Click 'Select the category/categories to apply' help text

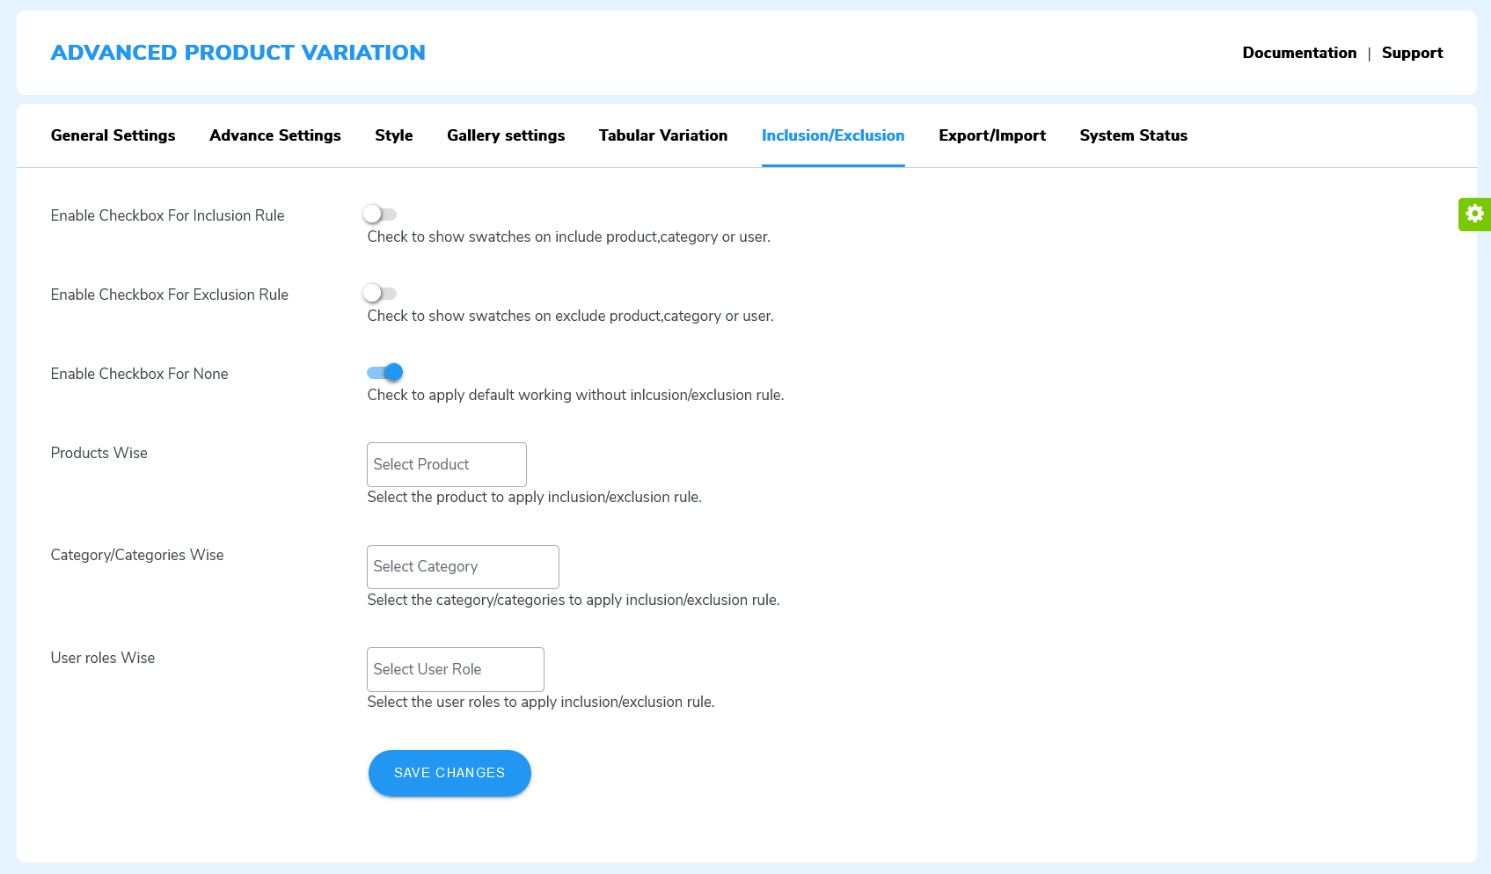pyautogui.click(x=574, y=600)
